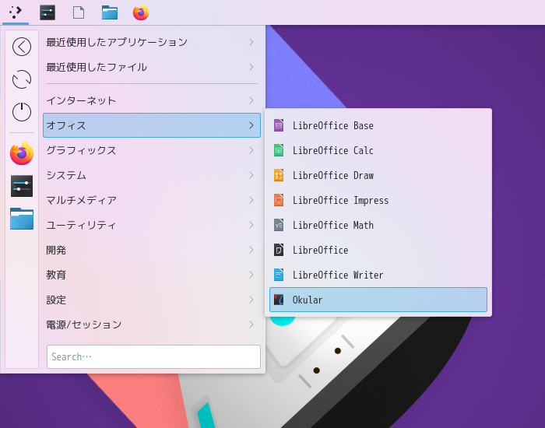Open the 開発 category
Viewport: 545px width, 428px height.
pyautogui.click(x=152, y=250)
